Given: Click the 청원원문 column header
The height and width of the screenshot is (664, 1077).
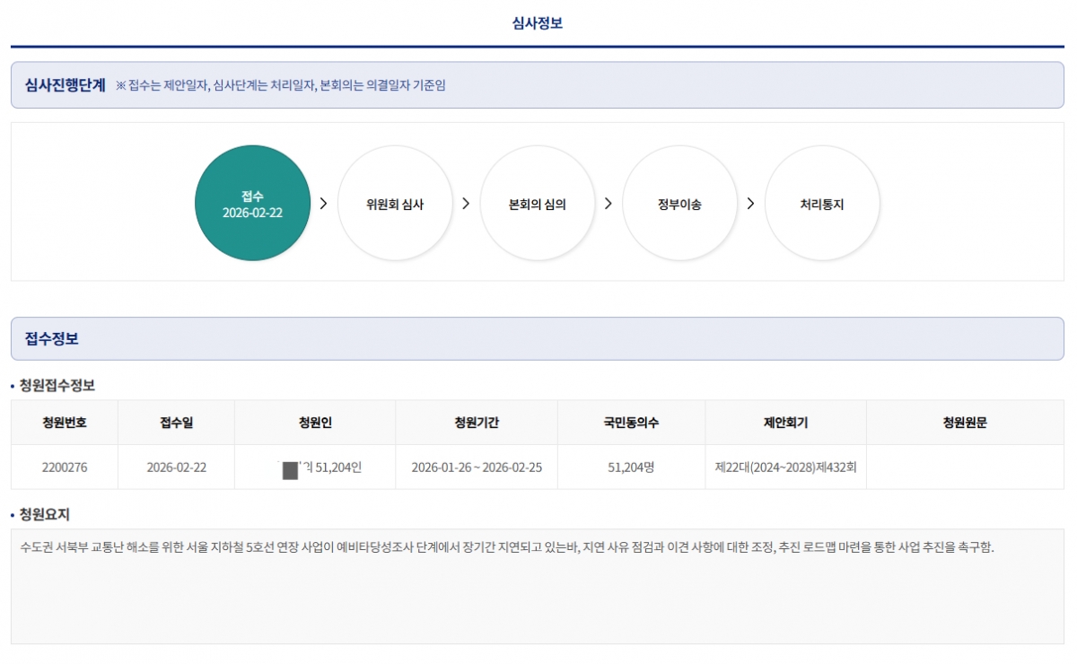Looking at the screenshot, I should pyautogui.click(x=965, y=423).
